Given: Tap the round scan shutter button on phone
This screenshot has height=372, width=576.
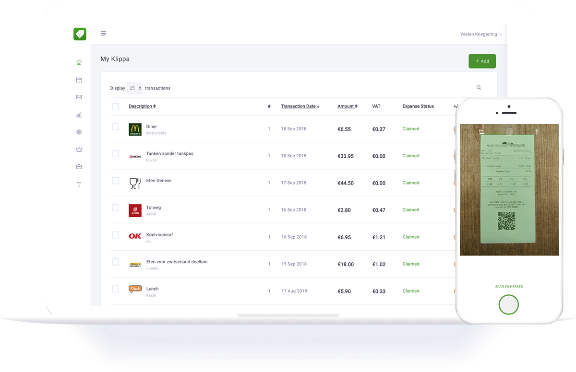Looking at the screenshot, I should coord(509,304).
